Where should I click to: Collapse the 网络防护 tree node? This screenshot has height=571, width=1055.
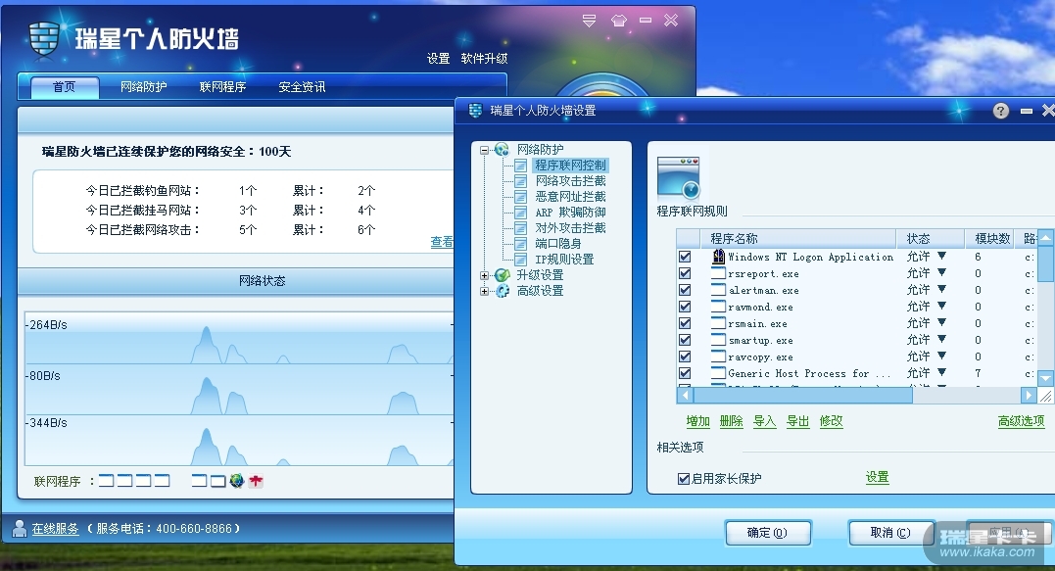tap(485, 150)
